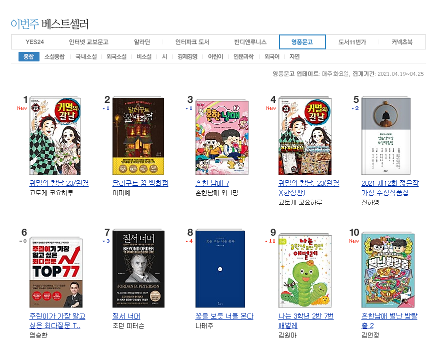
Task: Open the caterpillar 애벌레 book cover
Action: pos(305,271)
